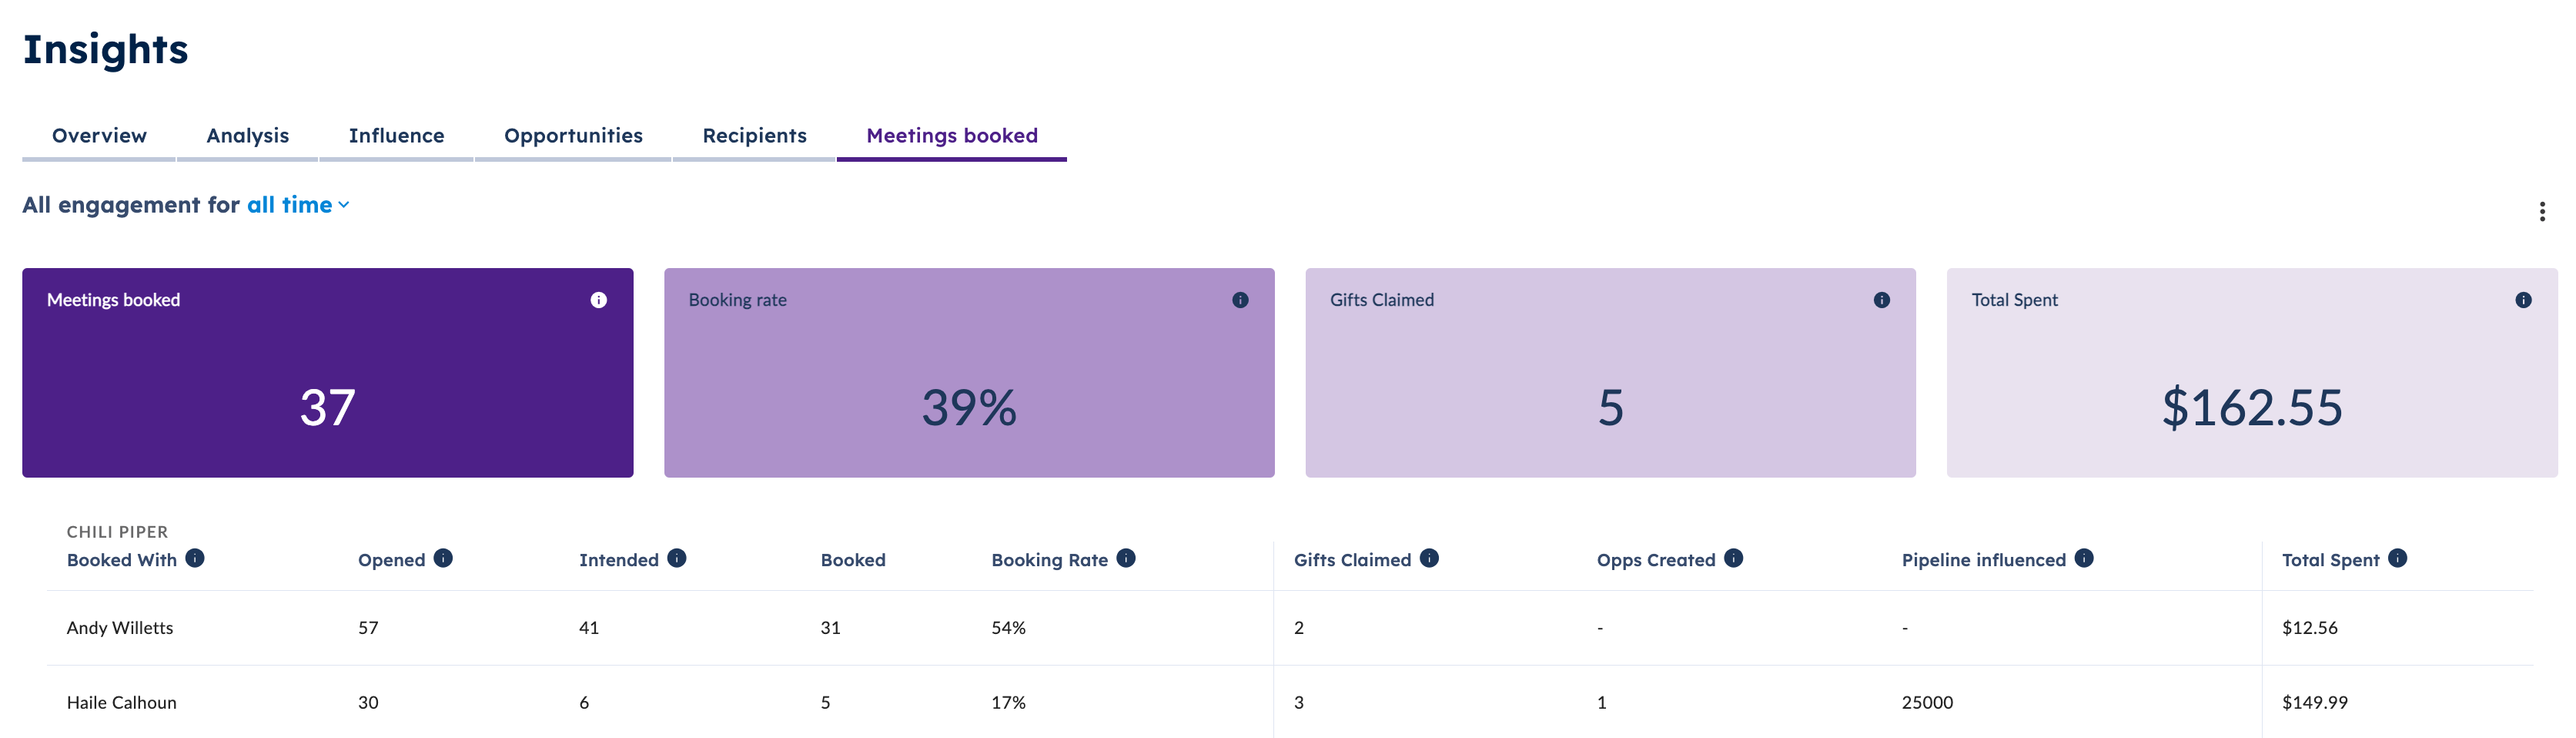Image resolution: width=2576 pixels, height=738 pixels.
Task: Click info icon beside Intended column
Action: click(x=677, y=558)
